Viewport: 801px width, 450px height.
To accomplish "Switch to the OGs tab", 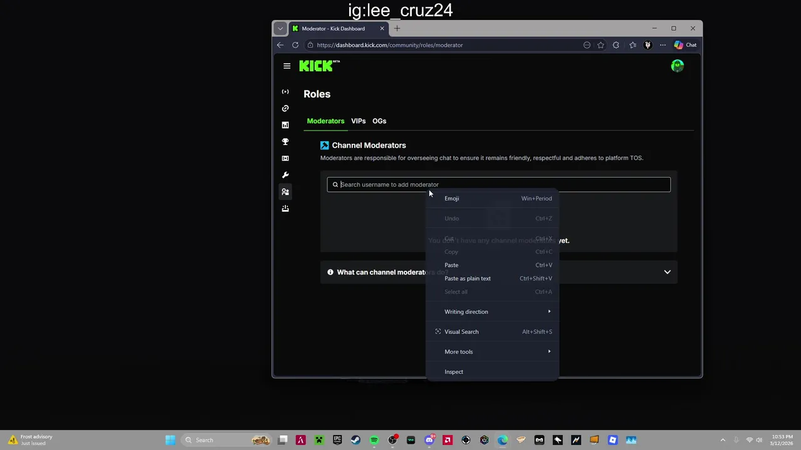I will pos(379,121).
